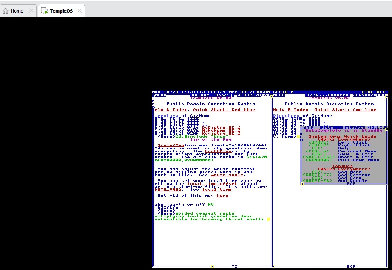
Task: Open MENU of left terminal window
Action: (160, 95)
